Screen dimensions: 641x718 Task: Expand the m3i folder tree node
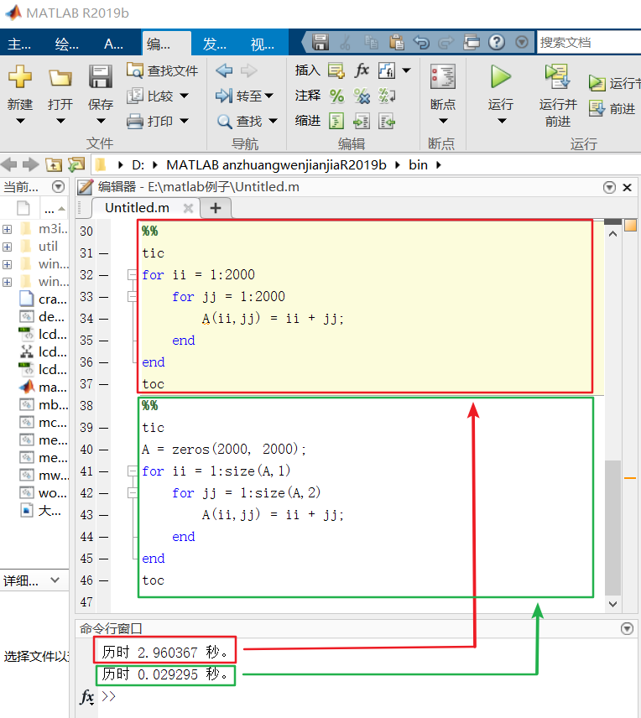(8, 229)
